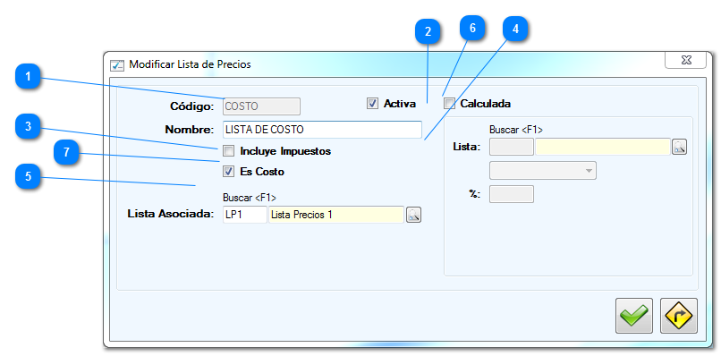
Task: Toggle the Activa checkbox
Action: (x=372, y=104)
